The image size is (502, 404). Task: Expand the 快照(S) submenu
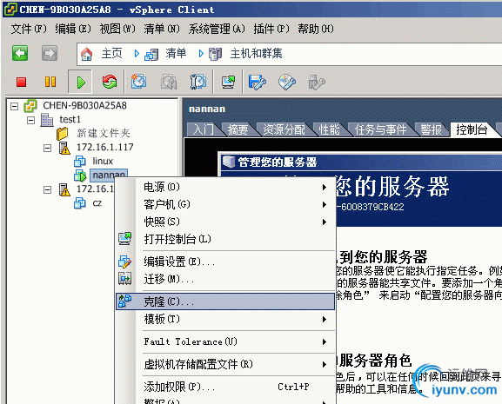coord(325,222)
